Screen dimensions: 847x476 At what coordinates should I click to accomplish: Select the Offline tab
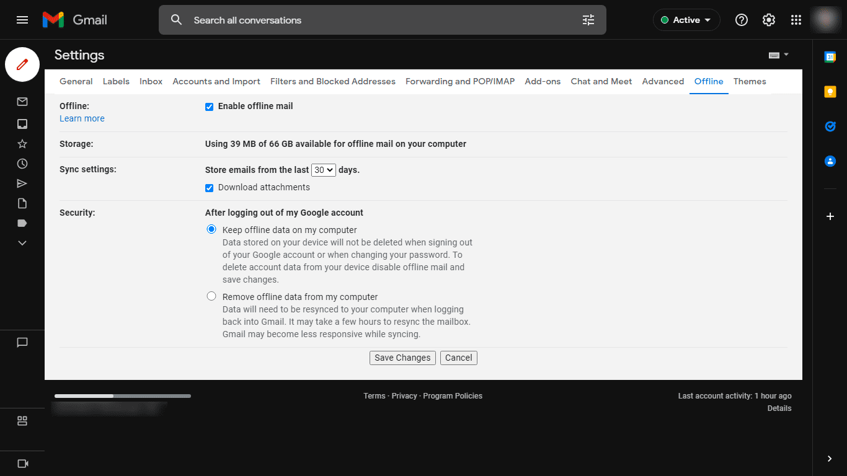click(709, 81)
